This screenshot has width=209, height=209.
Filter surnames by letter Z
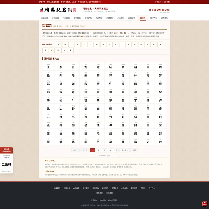(71, 50)
